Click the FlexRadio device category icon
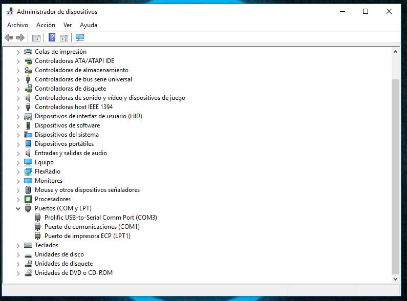The height and width of the screenshot is (301, 407). click(28, 171)
